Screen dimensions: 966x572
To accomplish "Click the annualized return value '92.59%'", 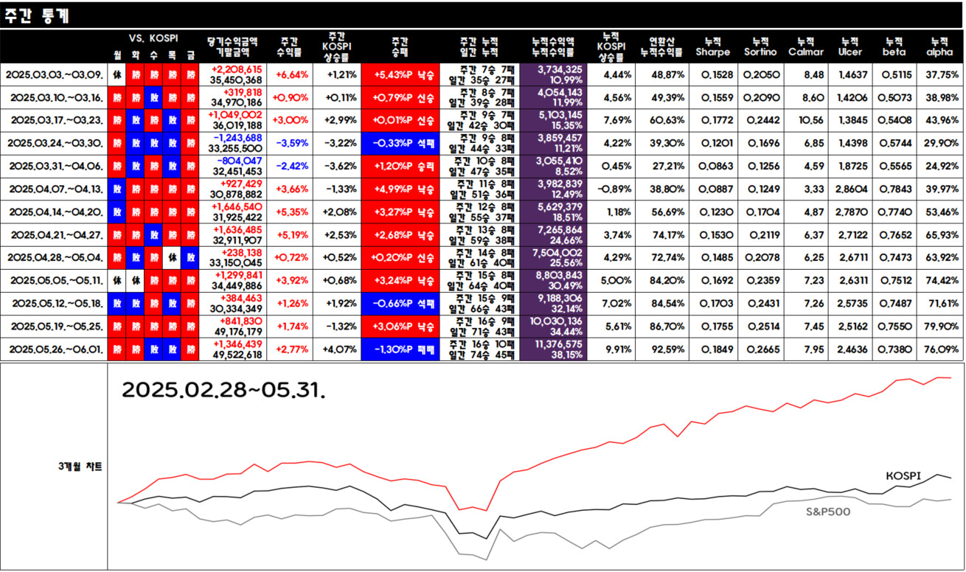I will [667, 349].
